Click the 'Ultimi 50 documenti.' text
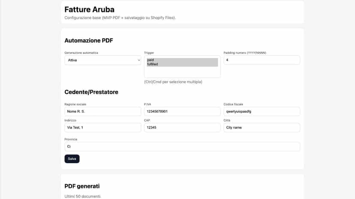The height and width of the screenshot is (199, 355). 83,196
